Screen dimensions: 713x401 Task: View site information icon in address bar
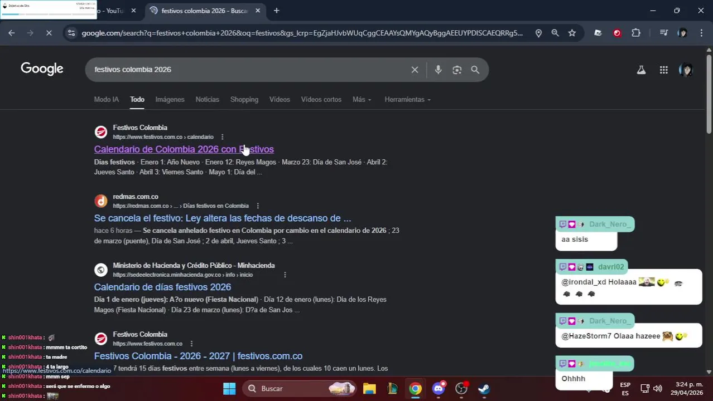click(71, 33)
